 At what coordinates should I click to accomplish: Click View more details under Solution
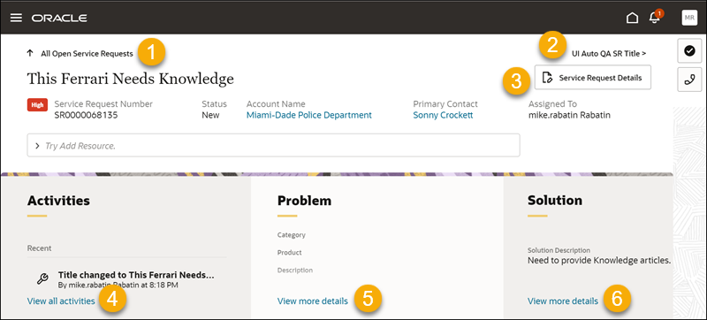tap(563, 301)
